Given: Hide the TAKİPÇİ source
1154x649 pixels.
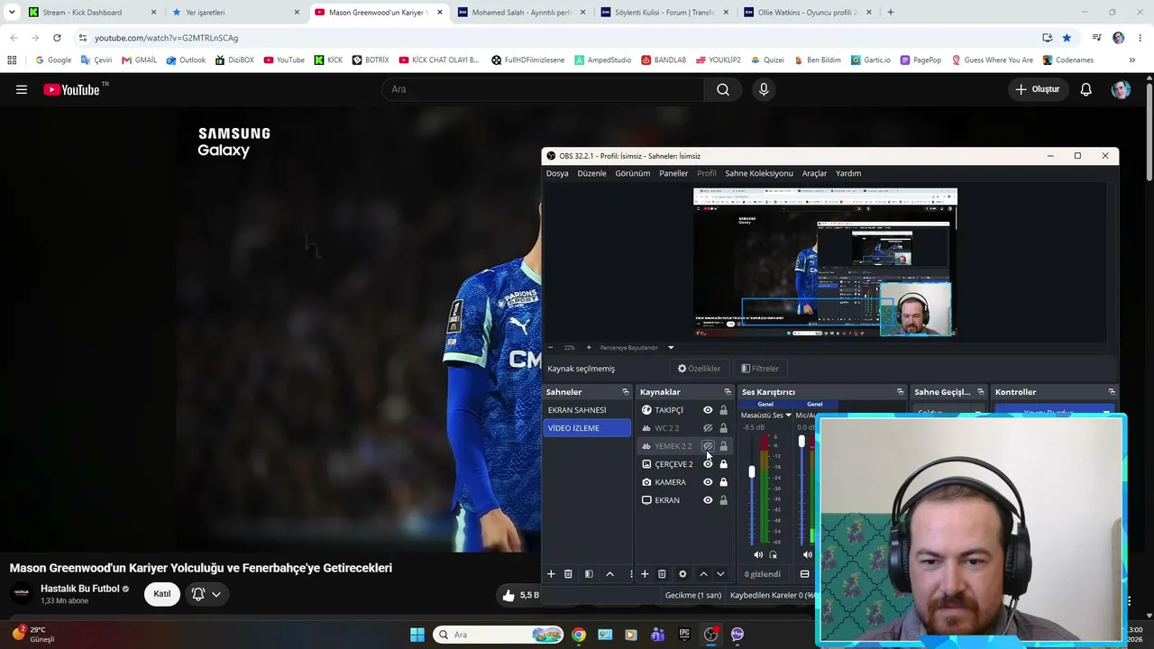Looking at the screenshot, I should [708, 410].
